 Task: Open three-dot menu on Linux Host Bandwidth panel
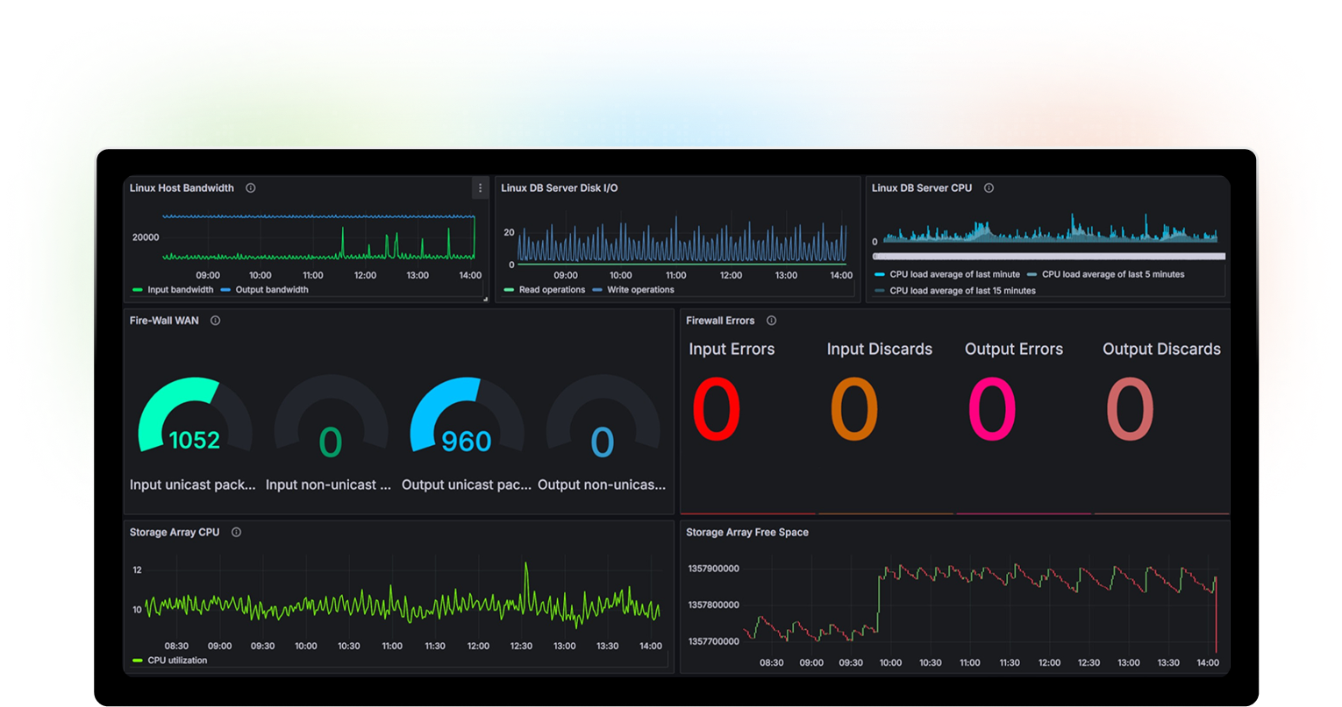[480, 188]
